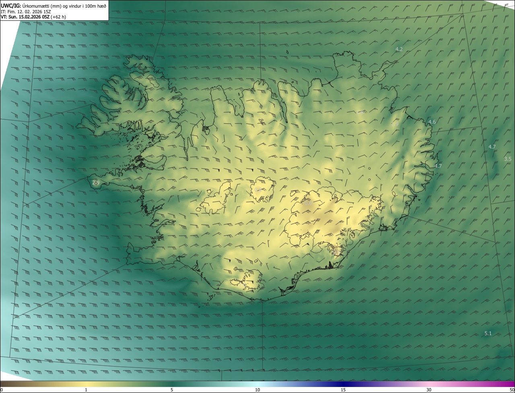Click the '10' tick on color scale

click(257, 390)
